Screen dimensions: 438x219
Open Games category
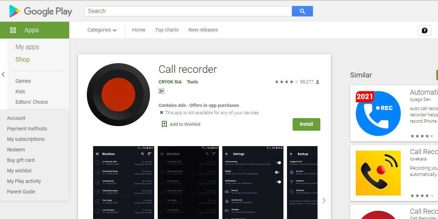coord(23,81)
